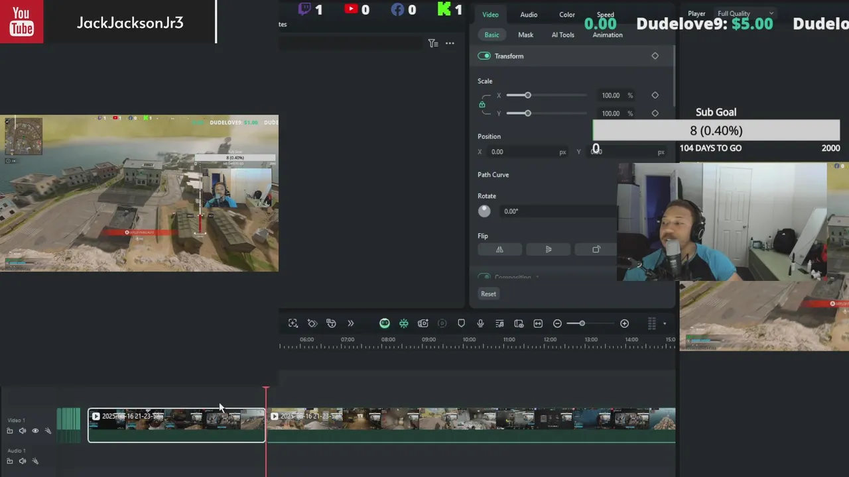This screenshot has width=849, height=477.
Task: Toggle the Transform switch off
Action: [x=484, y=56]
